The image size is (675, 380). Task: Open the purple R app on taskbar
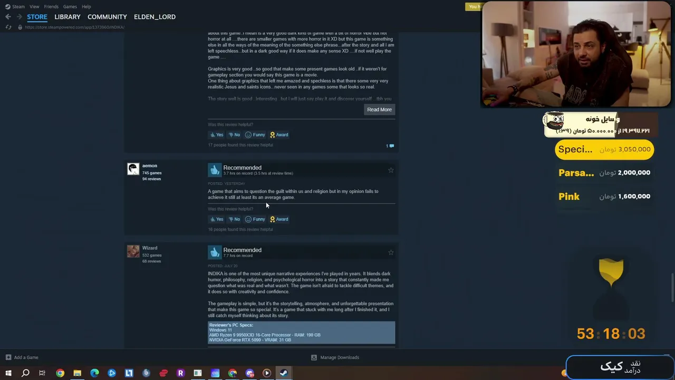[180, 373]
